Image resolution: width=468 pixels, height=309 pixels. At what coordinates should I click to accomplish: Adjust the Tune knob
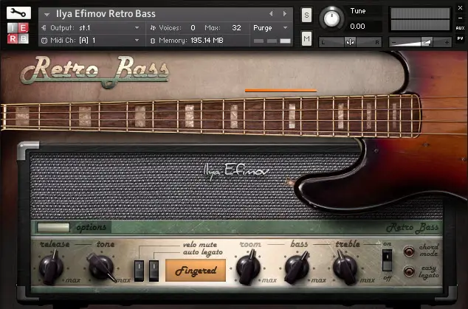pyautogui.click(x=331, y=18)
